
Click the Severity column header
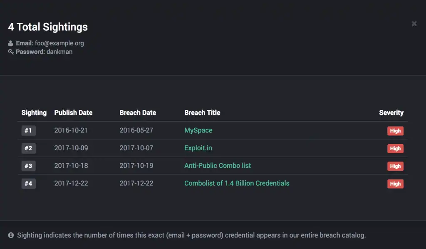[391, 112]
